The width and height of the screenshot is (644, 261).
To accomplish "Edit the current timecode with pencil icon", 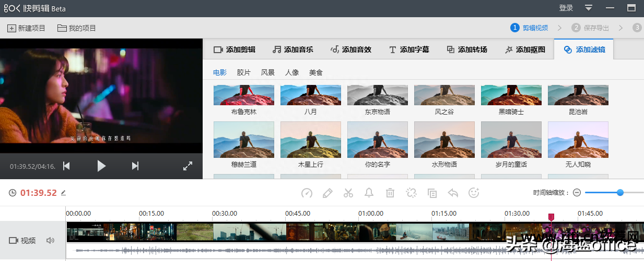I will point(64,193).
